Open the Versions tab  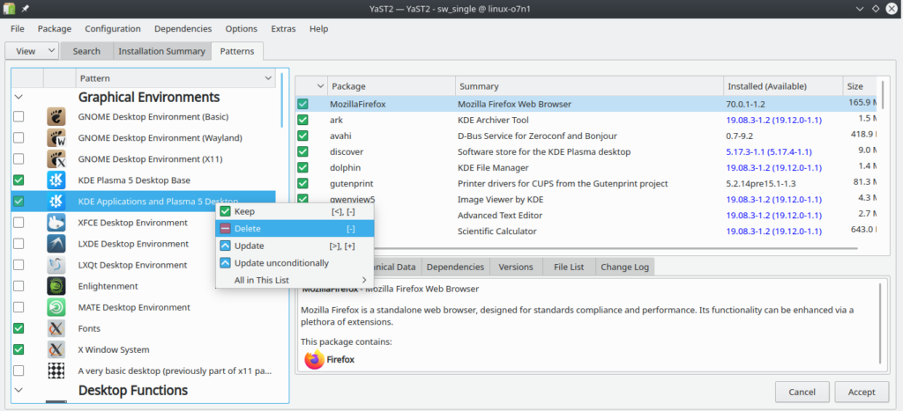click(x=517, y=268)
